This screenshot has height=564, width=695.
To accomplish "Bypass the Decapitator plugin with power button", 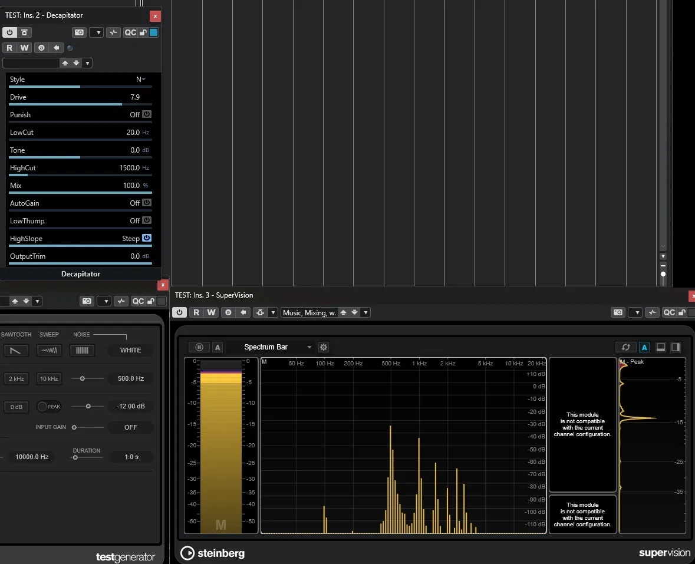I will pyautogui.click(x=10, y=32).
